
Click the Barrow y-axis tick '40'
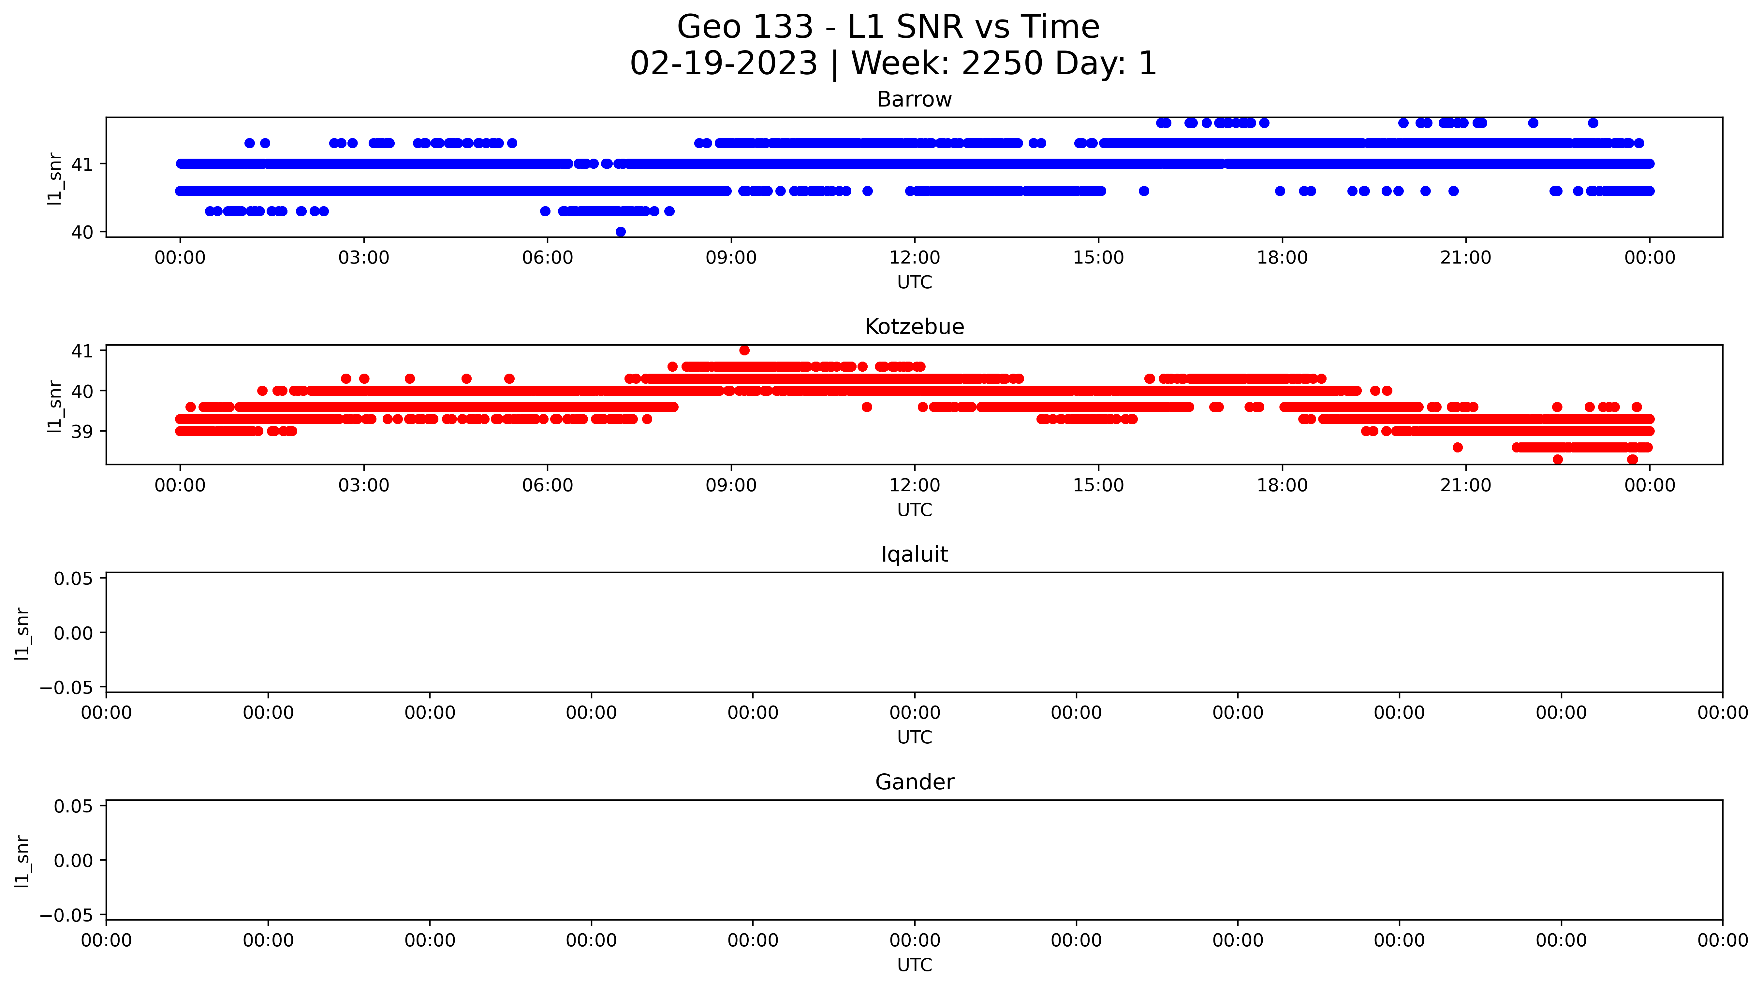click(x=82, y=233)
